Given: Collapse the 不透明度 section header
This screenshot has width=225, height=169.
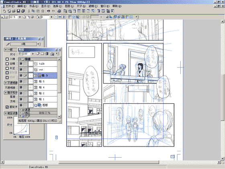Looking at the screenshot, I should [6, 83].
